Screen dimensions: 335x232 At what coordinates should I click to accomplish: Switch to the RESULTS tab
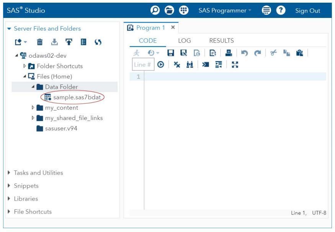[222, 41]
